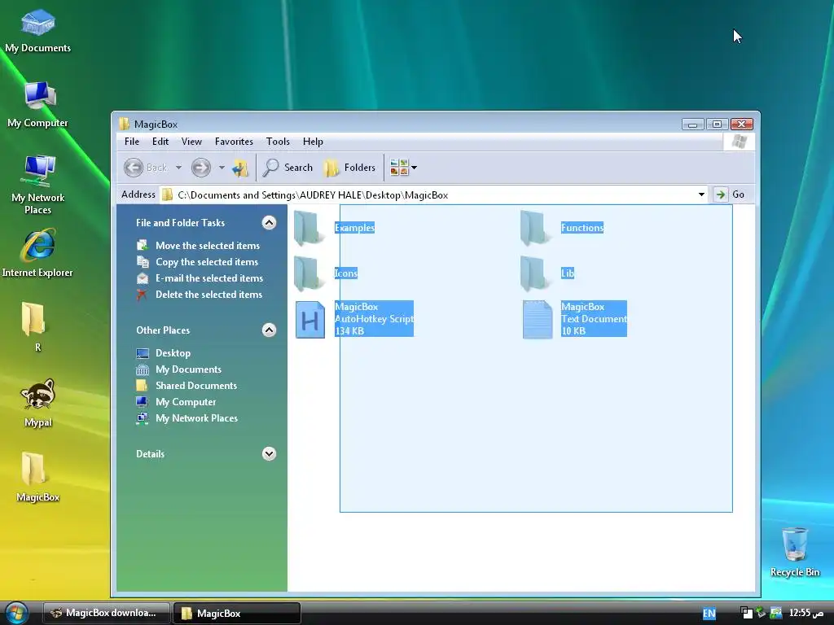
Task: Click Delete the selected items
Action: point(200,295)
